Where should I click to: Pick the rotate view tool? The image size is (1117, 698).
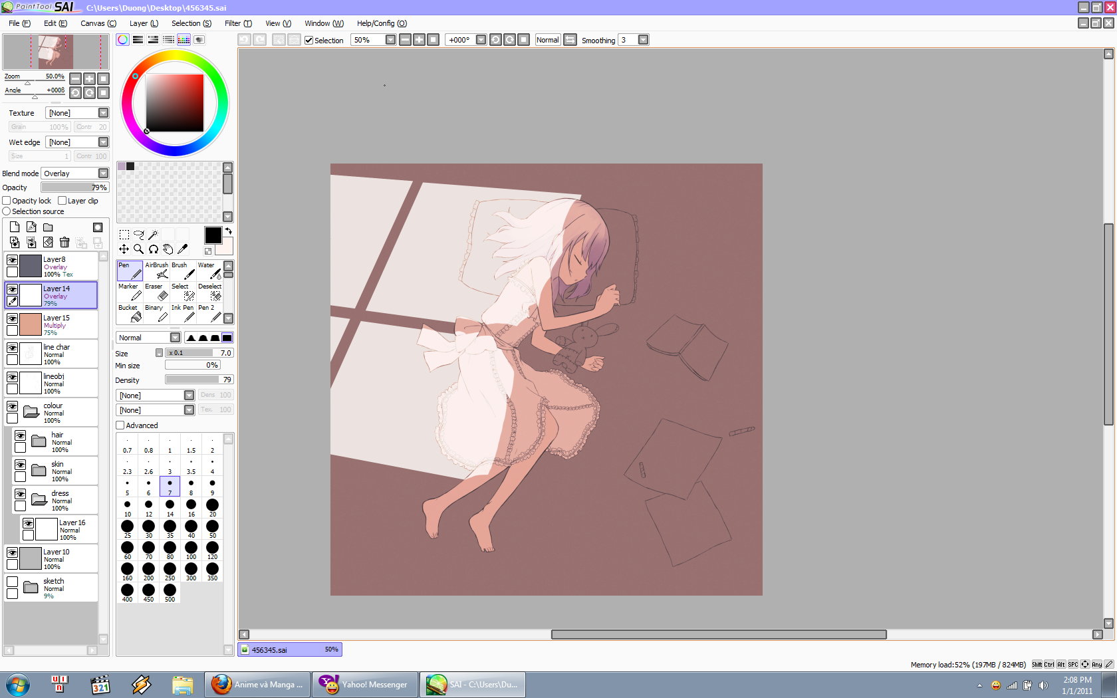[153, 249]
